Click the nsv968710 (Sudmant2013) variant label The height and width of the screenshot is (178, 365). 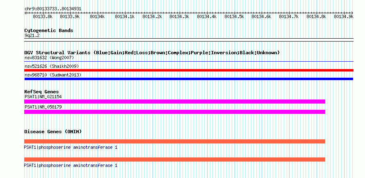pyautogui.click(x=53, y=75)
